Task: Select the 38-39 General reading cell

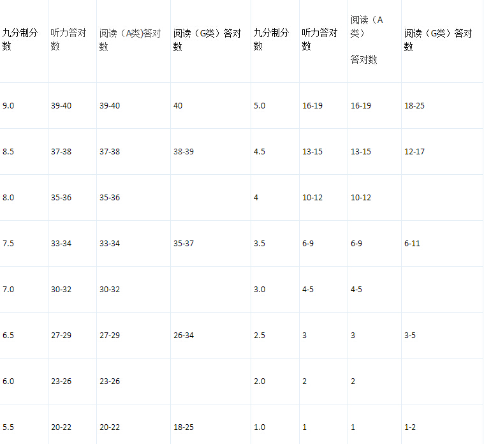Action: (x=184, y=152)
